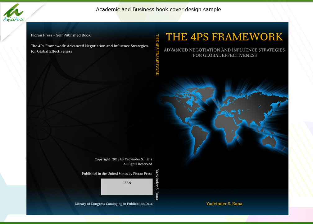Click 'Library of Congress Cataloging in Publication Data'
Viewport: 313px width, 224px height.
[114, 204]
